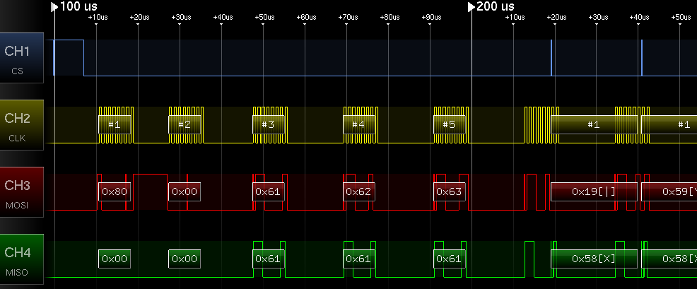Click the CS high pulse at trace start
The width and height of the screenshot is (697, 289).
tap(69, 57)
